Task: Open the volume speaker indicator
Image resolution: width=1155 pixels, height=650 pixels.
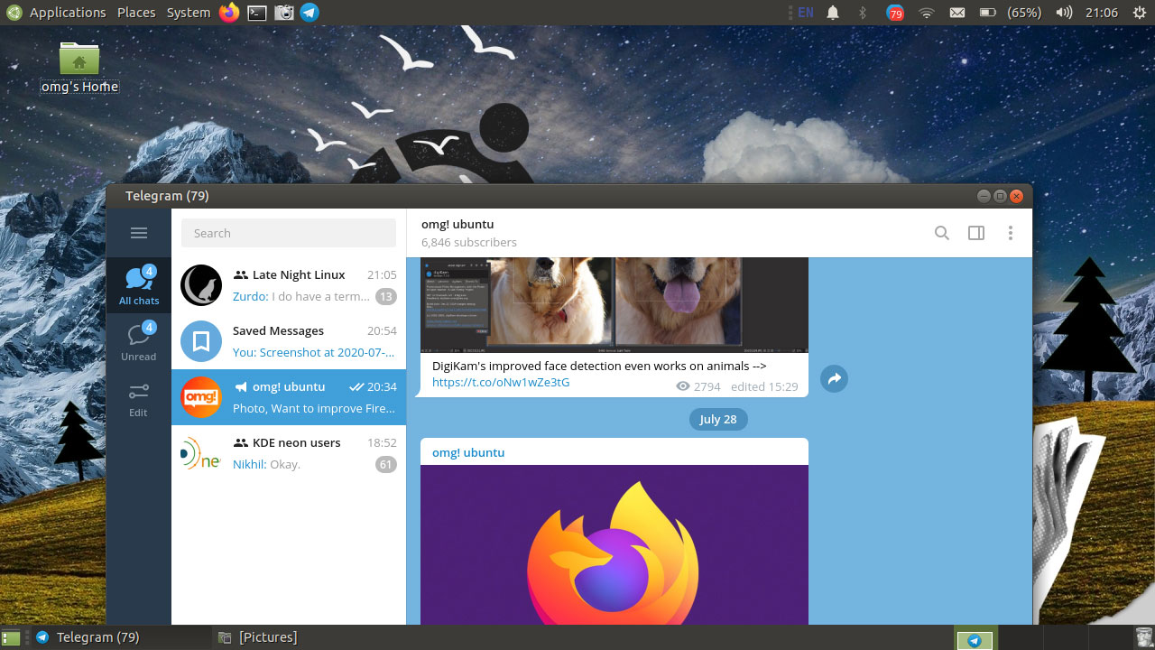Action: click(1064, 13)
